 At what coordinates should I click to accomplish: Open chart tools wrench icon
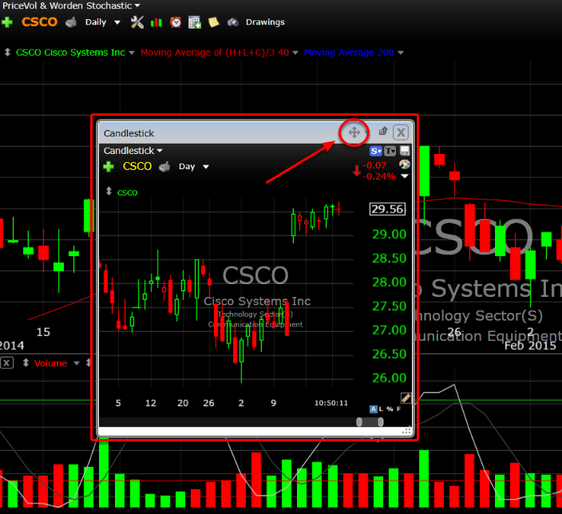click(x=137, y=22)
